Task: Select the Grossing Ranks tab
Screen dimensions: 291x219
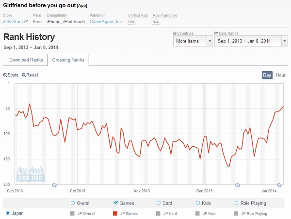Action: tap(68, 60)
